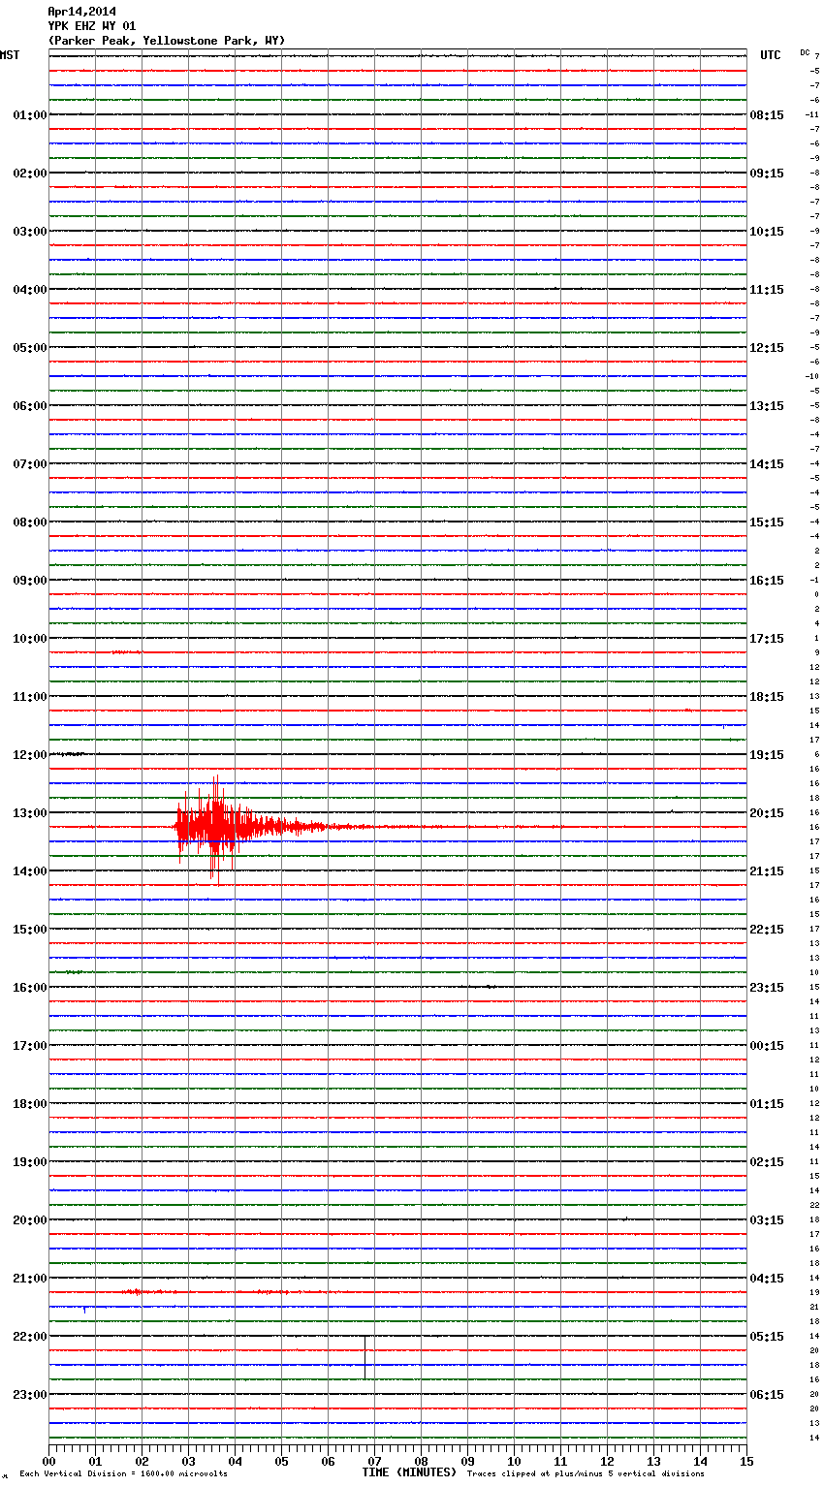Click the 12:00 MST time label
Image resolution: width=824 pixels, height=1487 pixels.
point(29,755)
